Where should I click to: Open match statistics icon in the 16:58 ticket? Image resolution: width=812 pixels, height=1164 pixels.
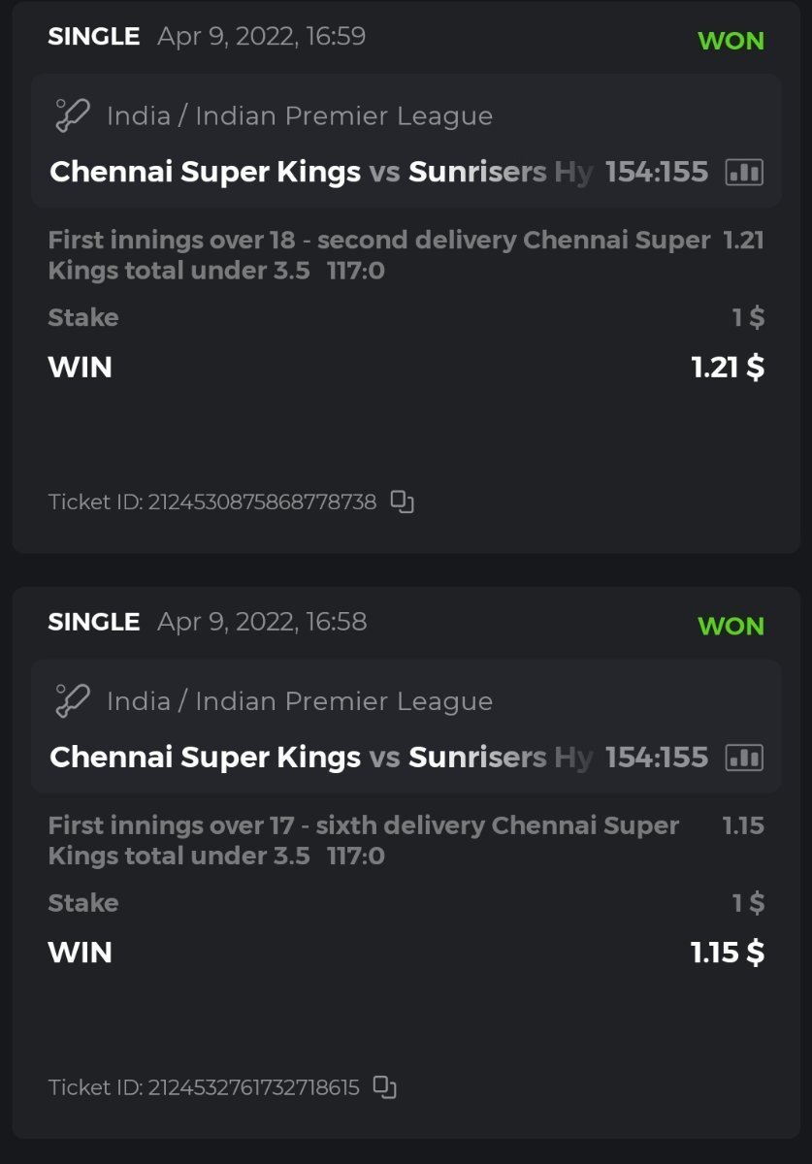coord(744,758)
